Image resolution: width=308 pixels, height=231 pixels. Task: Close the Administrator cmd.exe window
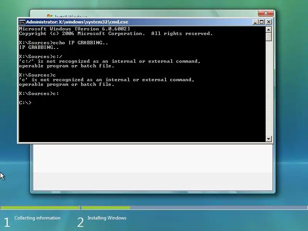point(268,22)
